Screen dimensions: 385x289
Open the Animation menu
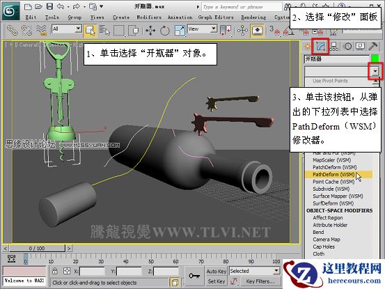click(180, 17)
